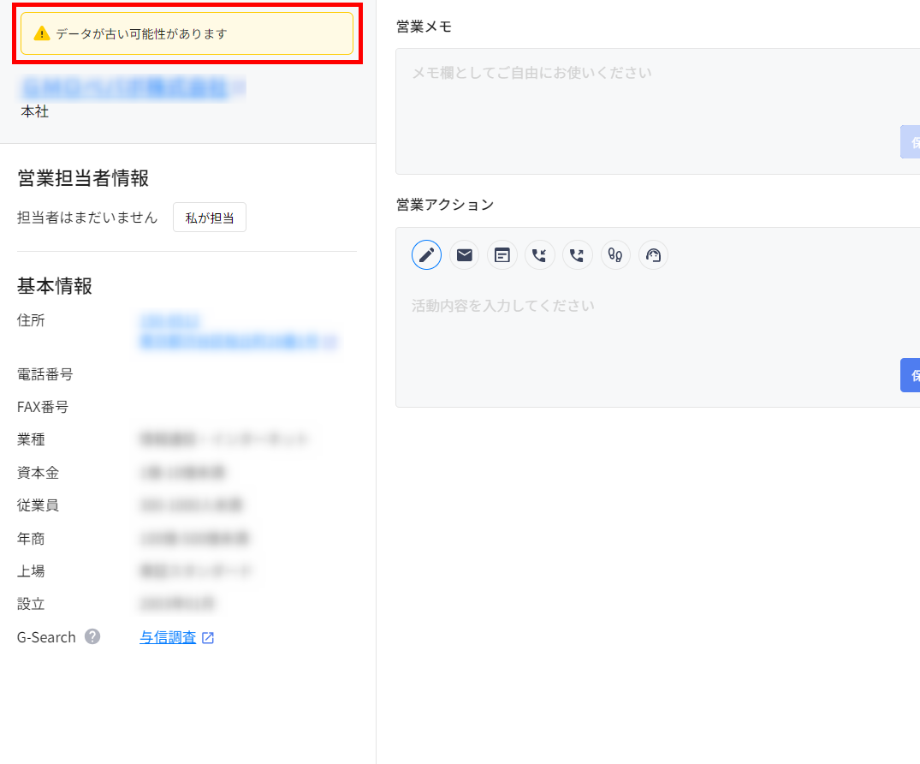Viewport: 920px width, 764px height.
Task: Select the document note action icon
Action: coord(502,255)
